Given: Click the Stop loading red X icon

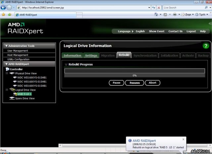Looking at the screenshot, I should [159, 8].
